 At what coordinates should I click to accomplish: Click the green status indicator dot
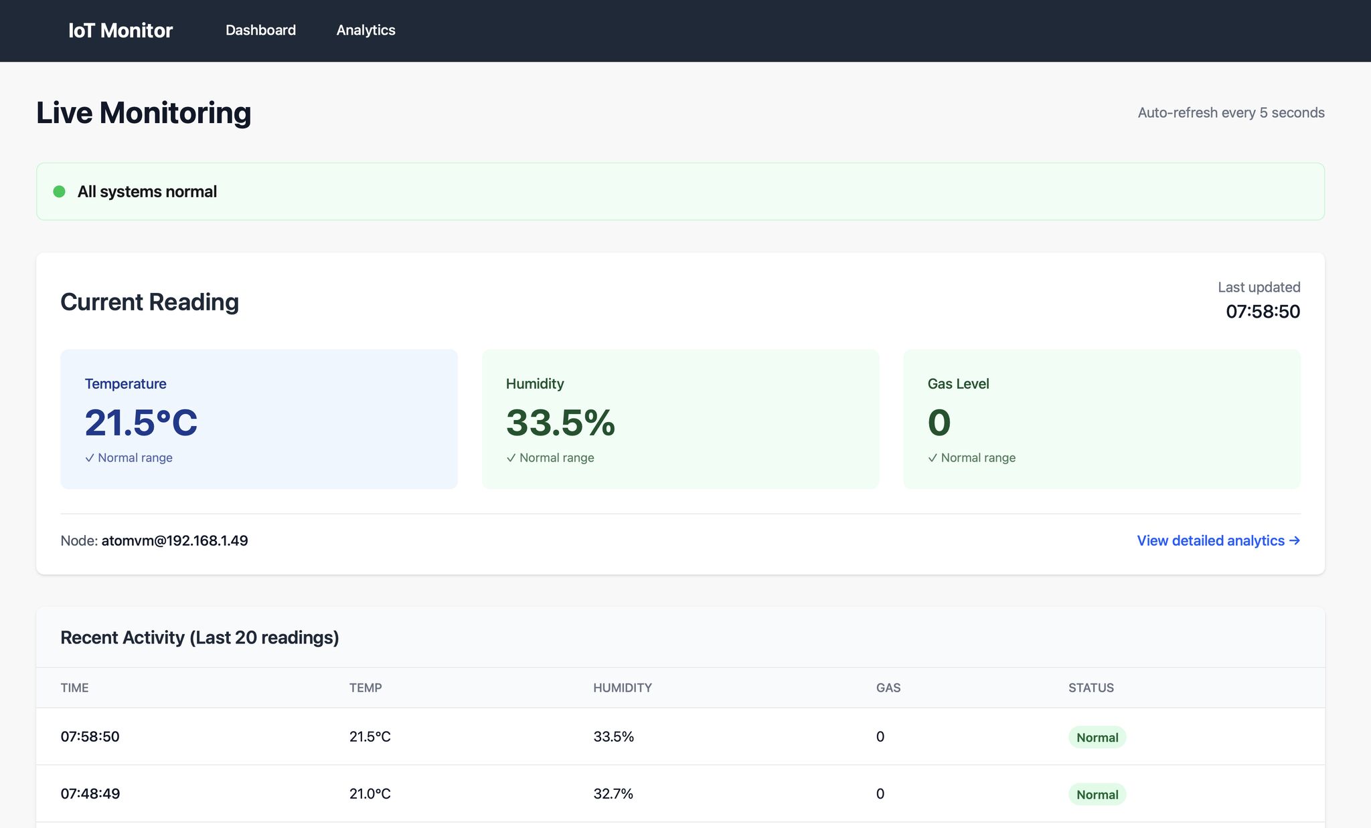[60, 191]
